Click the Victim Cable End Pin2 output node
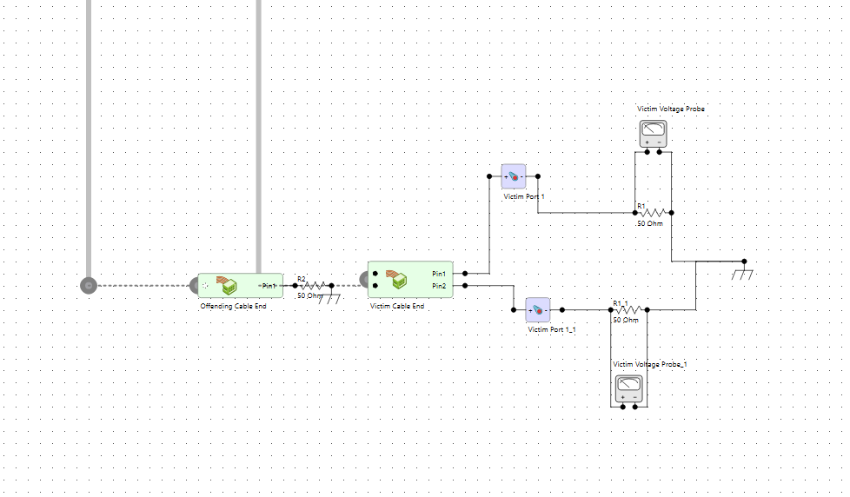850x497 pixels. click(x=465, y=285)
